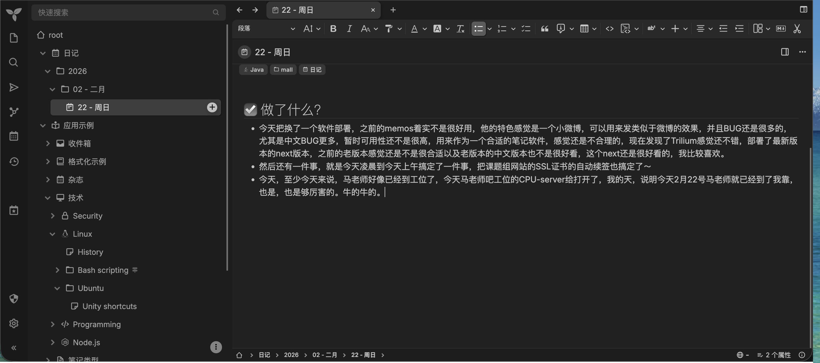The width and height of the screenshot is (820, 363).
Task: Open the note options menu via three dots
Action: coord(803,52)
